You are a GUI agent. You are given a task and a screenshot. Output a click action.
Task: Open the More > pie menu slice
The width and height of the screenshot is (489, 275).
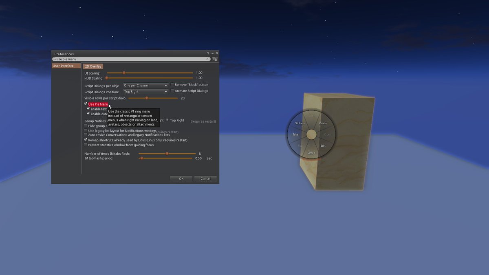pos(311,153)
